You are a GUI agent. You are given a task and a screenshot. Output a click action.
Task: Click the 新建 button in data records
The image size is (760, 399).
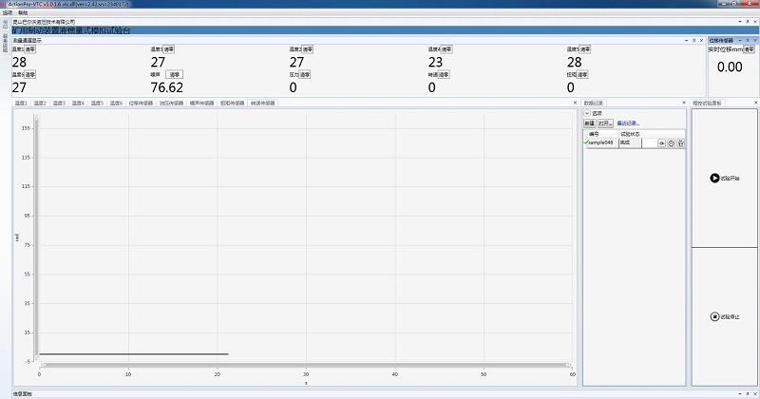pos(589,123)
